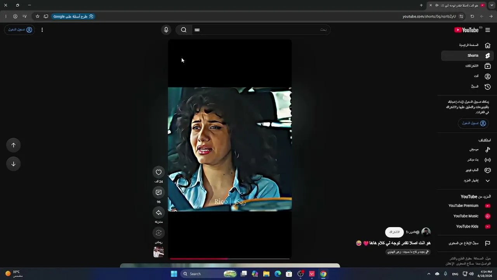Click the sidebar sign-in button
497x280 pixels.
pos(474,123)
